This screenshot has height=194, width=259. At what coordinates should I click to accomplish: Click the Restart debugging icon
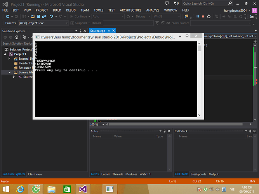pos(209,17)
